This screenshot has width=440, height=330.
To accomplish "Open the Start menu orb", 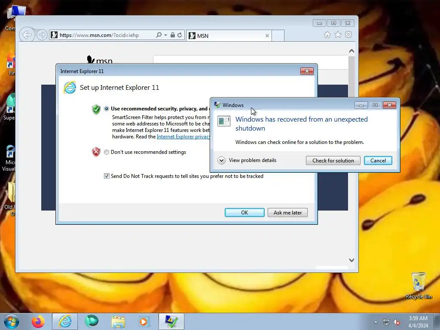I will point(12,321).
